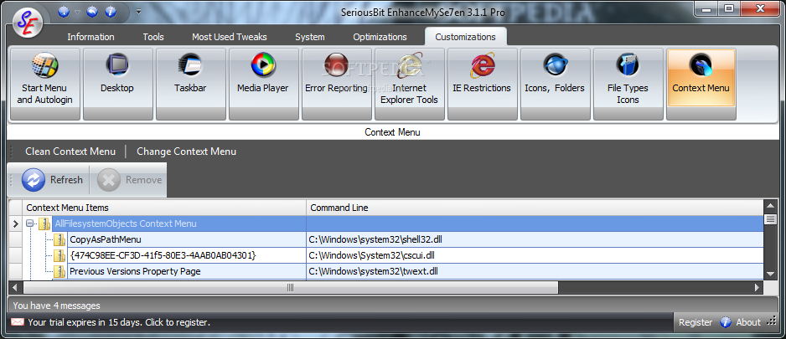Click the twext.dll command line cell
786x339 pixels.
click(535, 271)
